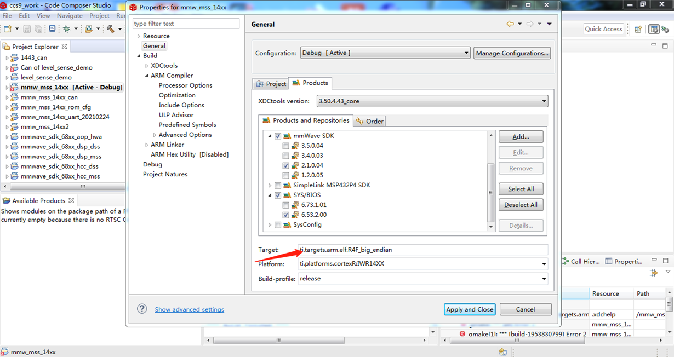674x357 pixels.
Task: Uncheck SYS/BIOS version 6.53.2.00
Action: pyautogui.click(x=285, y=215)
